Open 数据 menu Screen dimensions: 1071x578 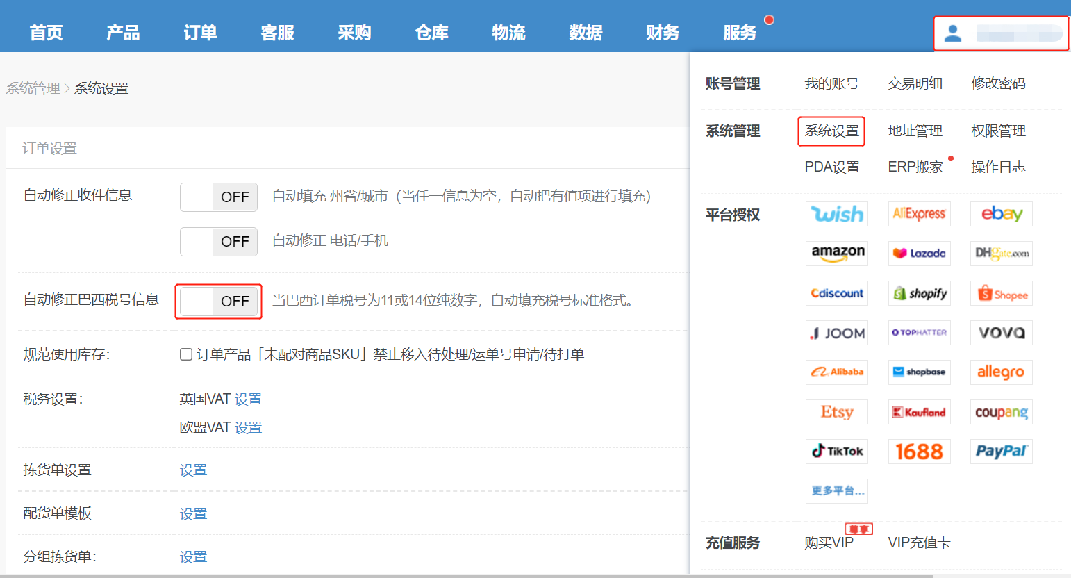tap(586, 33)
